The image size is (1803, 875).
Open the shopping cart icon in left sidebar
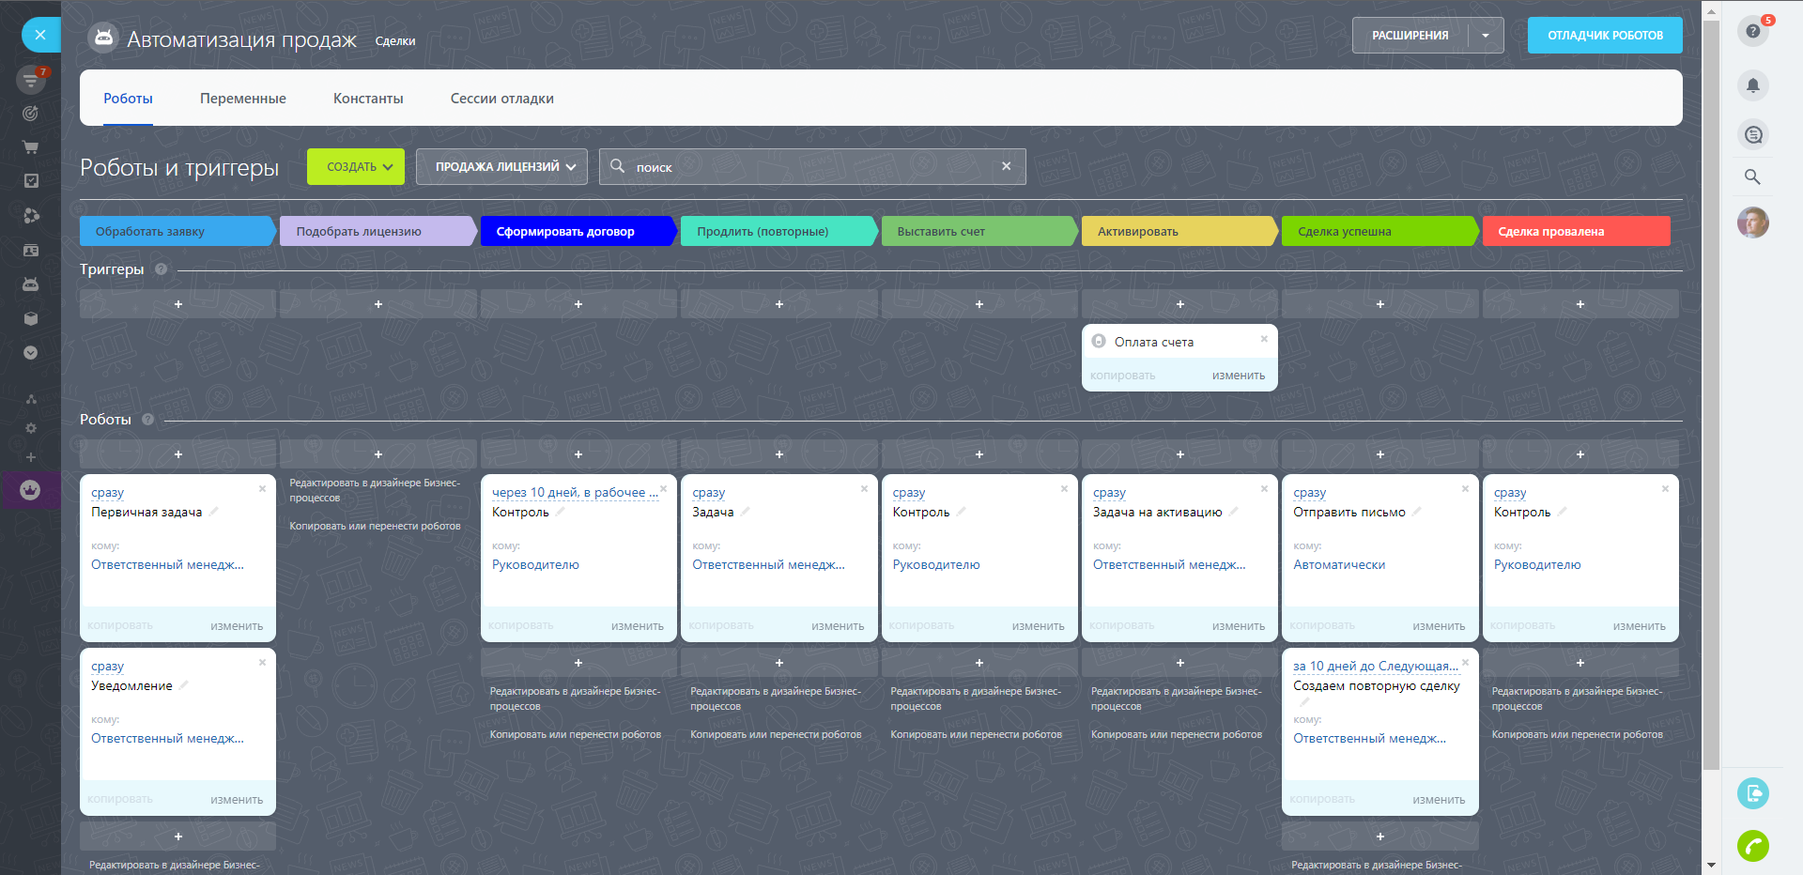coord(31,147)
